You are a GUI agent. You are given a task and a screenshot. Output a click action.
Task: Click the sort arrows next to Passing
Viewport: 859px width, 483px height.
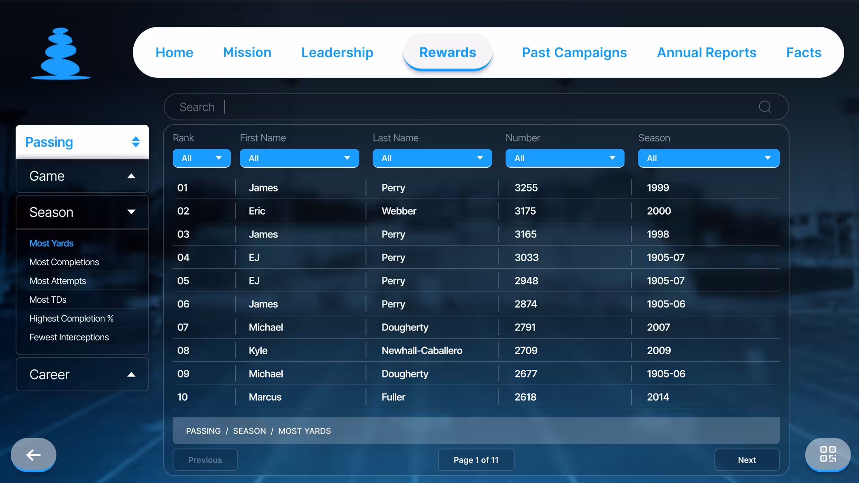[136, 142]
